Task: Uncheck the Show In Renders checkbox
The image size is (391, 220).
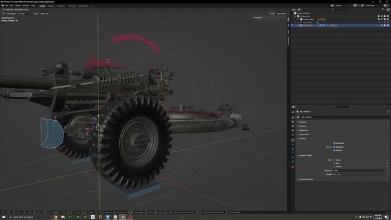Action: click(334, 150)
